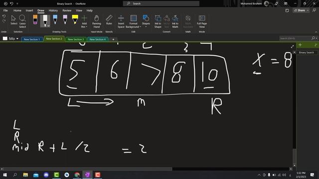The height and width of the screenshot is (179, 319).
Task: Collapse the ribbon with the chevron
Action: pyautogui.click(x=316, y=32)
